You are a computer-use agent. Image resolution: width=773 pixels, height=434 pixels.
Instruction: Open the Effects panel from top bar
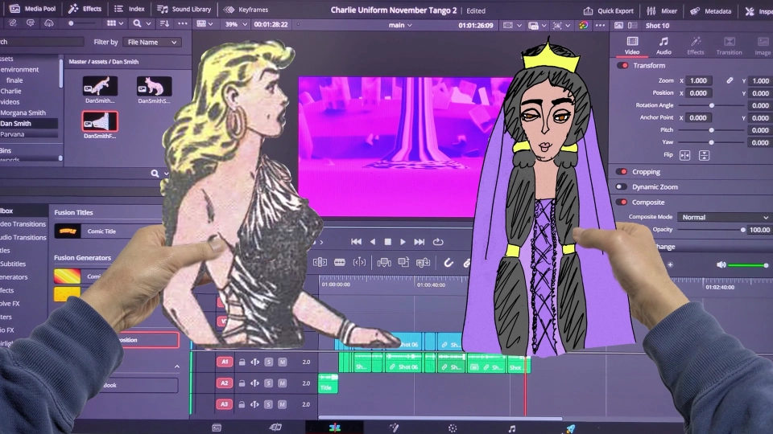pyautogui.click(x=85, y=8)
